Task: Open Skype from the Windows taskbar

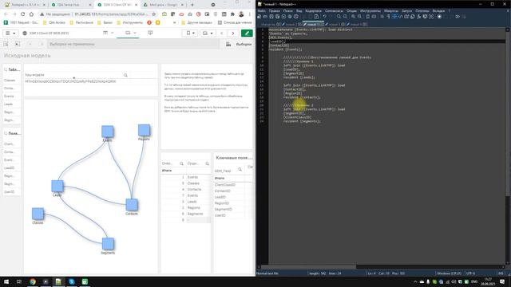Action: (72, 281)
